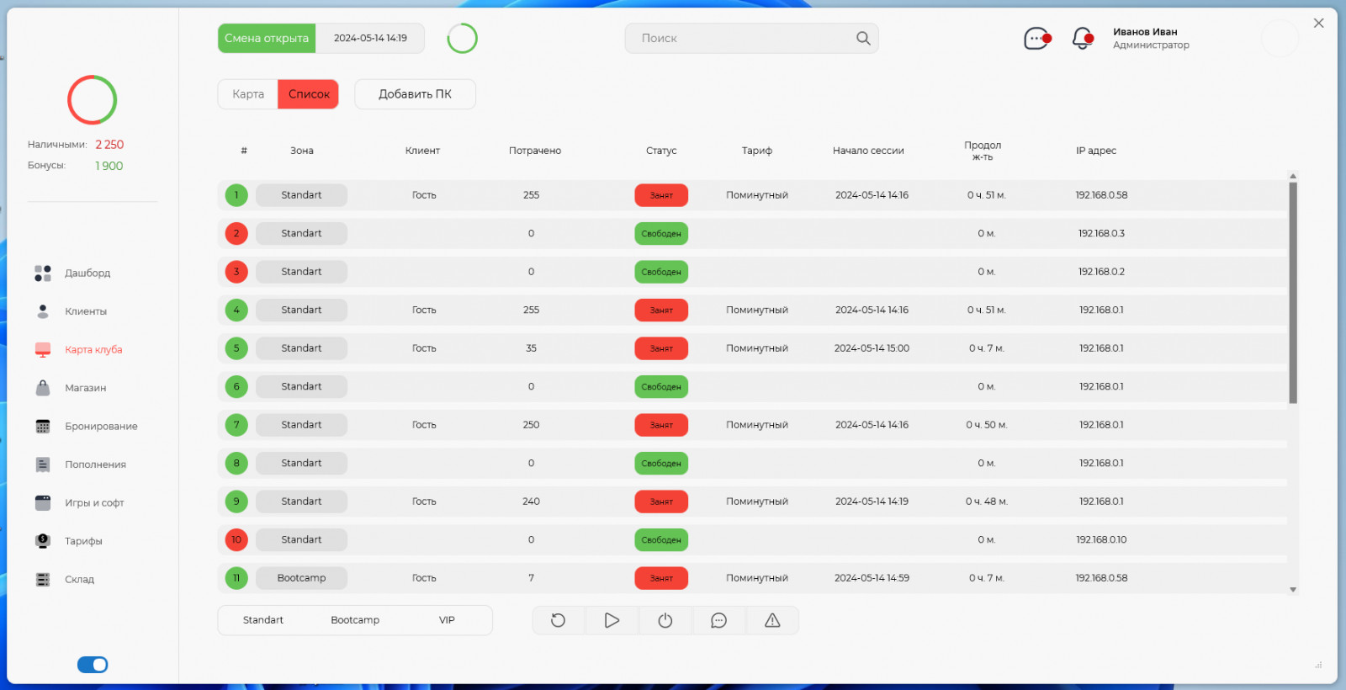
Task: Click session start 2024-05-14 15:00 cell
Action: (872, 348)
